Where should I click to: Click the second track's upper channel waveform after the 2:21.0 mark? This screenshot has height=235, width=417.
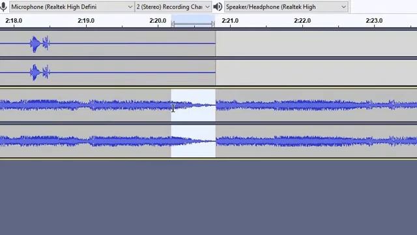click(x=316, y=105)
